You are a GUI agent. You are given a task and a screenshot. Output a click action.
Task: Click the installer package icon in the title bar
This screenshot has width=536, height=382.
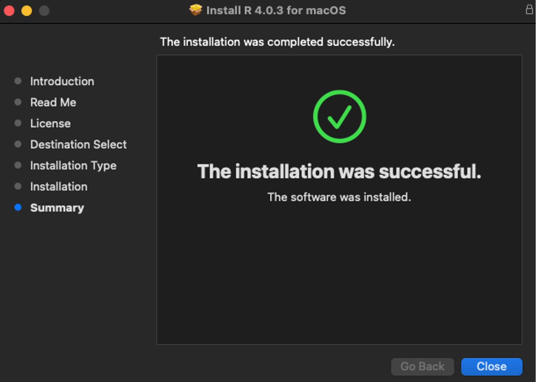coord(196,10)
